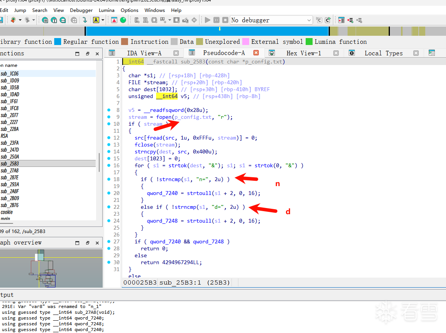Open the Jump menu
Viewport: 446px width, 333px height.
[20, 10]
